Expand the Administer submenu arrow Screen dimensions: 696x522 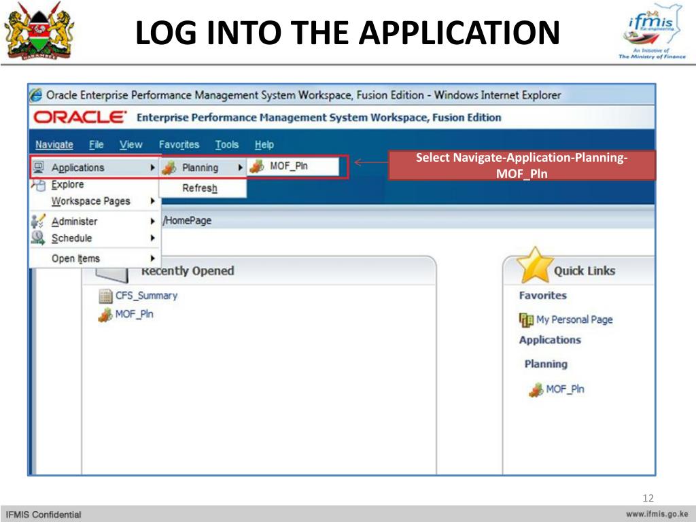(152, 221)
